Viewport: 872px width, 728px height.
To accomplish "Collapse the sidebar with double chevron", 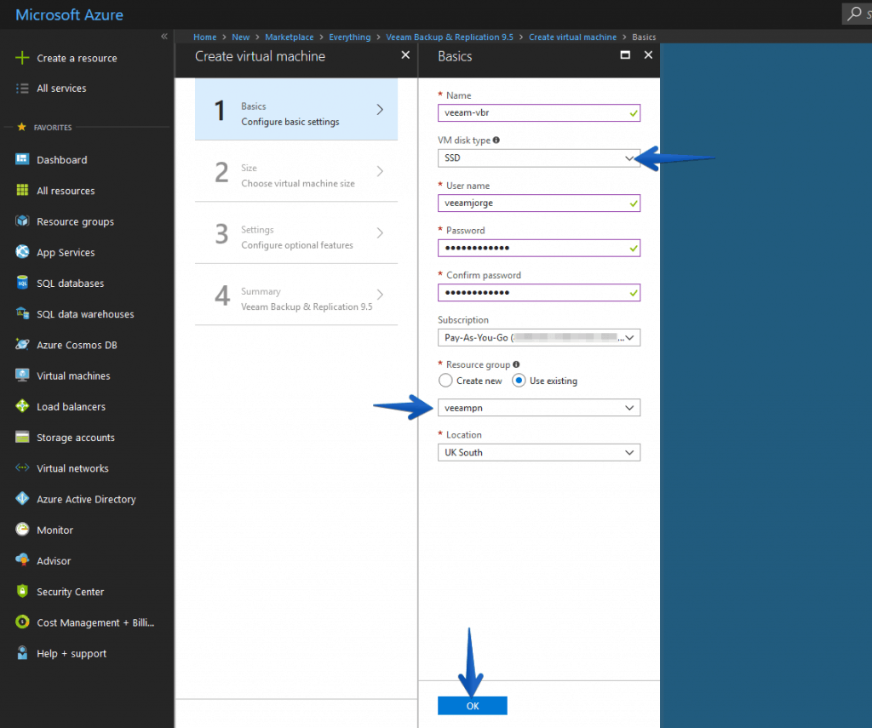I will pyautogui.click(x=164, y=37).
